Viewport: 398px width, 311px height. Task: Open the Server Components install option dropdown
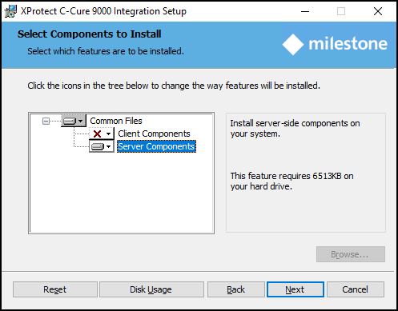[x=108, y=146]
